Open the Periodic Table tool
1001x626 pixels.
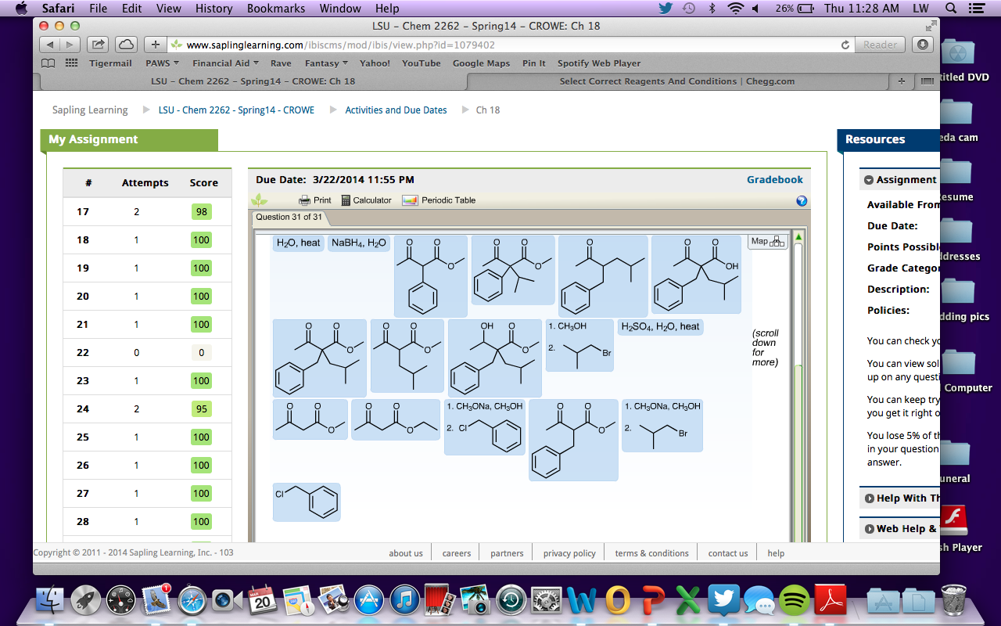439,200
